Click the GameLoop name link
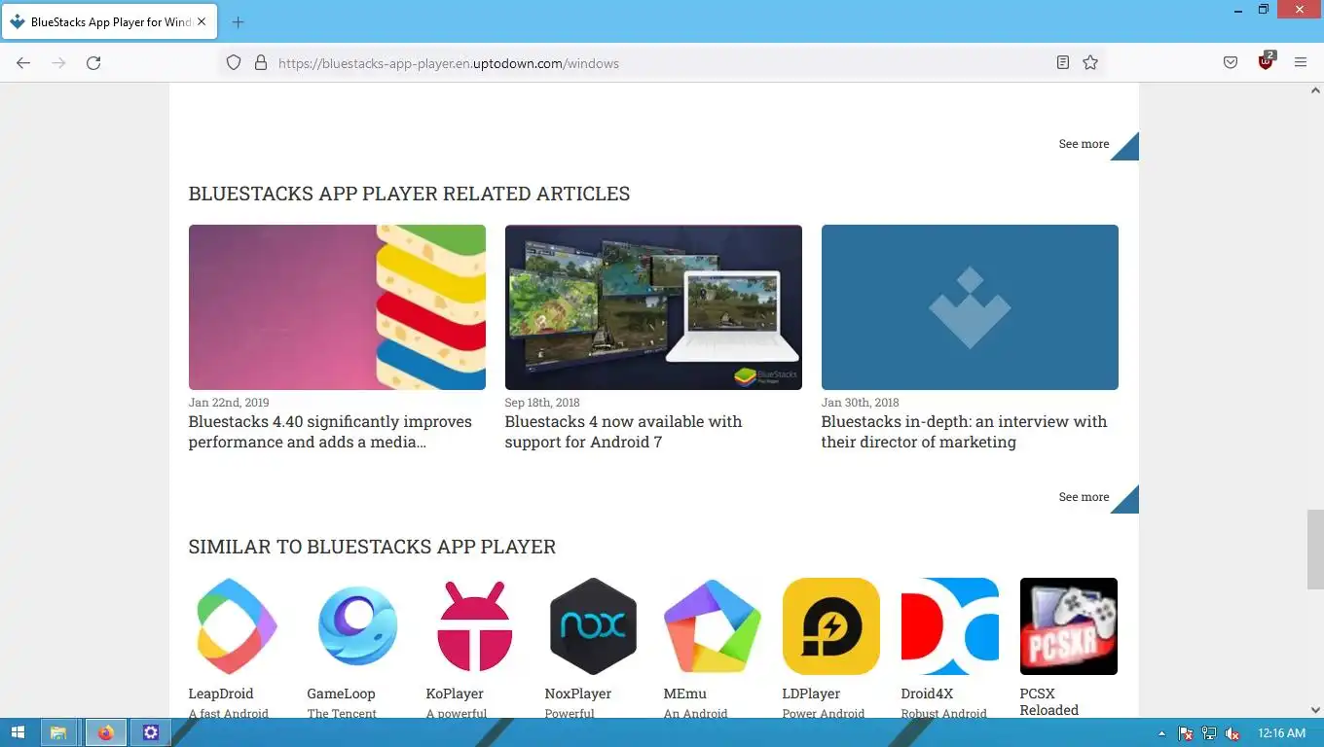Image resolution: width=1324 pixels, height=747 pixels. 341,694
